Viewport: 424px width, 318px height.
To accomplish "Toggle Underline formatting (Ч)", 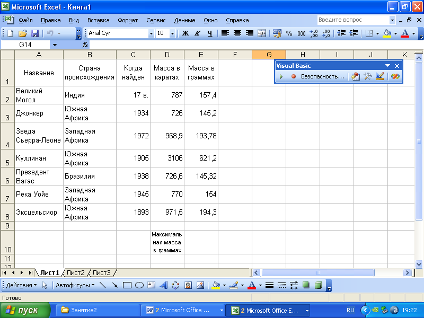I will pyautogui.click(x=209, y=33).
